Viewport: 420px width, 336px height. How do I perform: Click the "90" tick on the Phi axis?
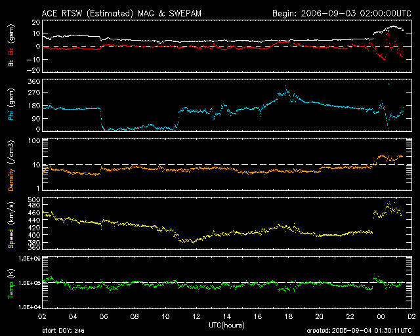coord(36,118)
